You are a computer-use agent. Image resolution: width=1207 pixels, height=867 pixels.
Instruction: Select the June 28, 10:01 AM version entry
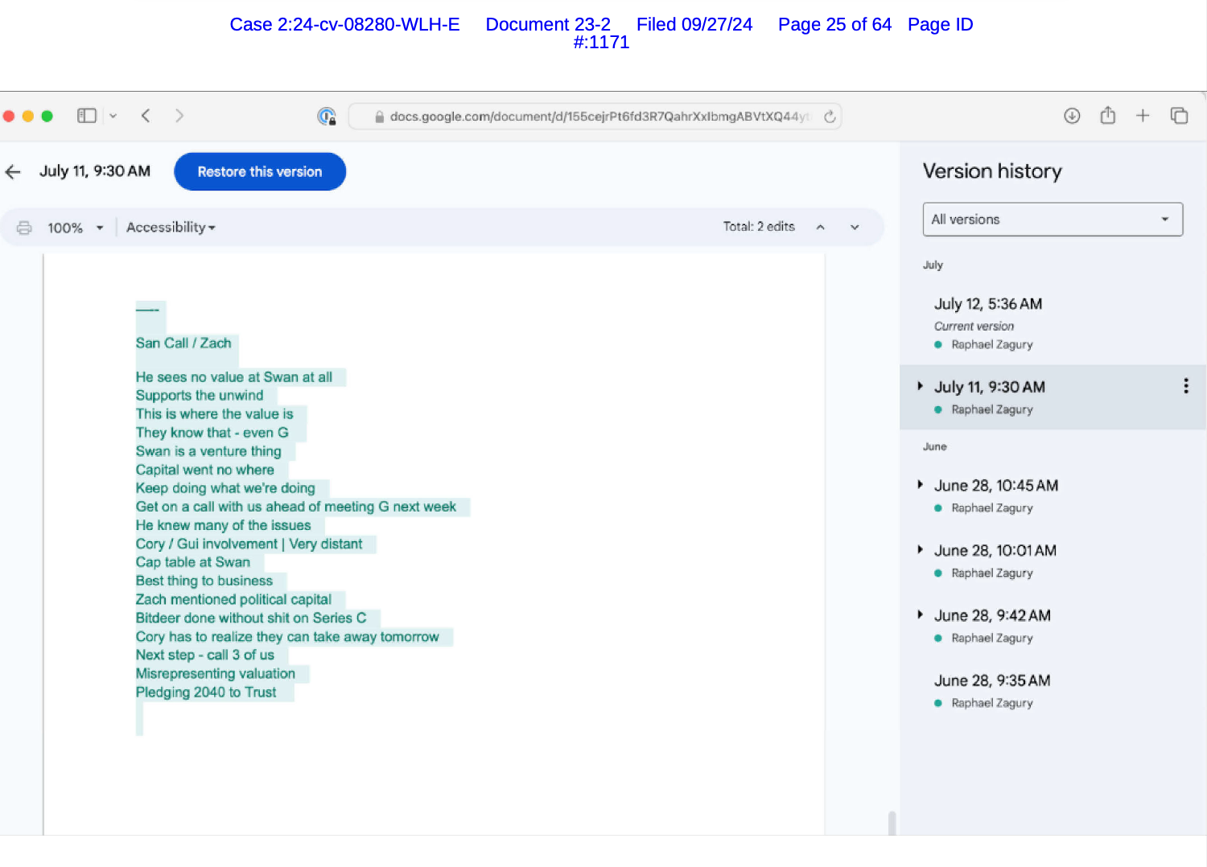[x=1053, y=561]
